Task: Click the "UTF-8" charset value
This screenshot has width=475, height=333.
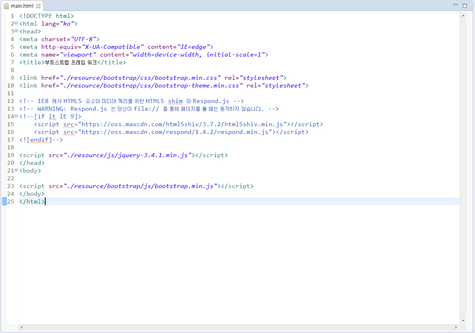Action: coord(83,39)
